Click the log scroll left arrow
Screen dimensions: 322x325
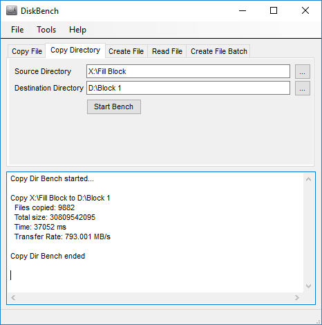13,297
